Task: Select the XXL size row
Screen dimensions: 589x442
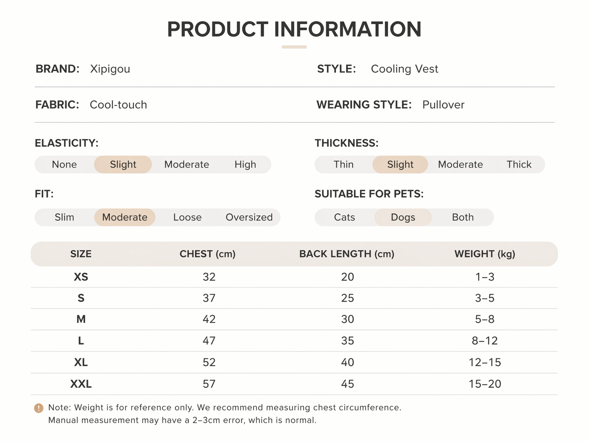Action: tap(294, 384)
